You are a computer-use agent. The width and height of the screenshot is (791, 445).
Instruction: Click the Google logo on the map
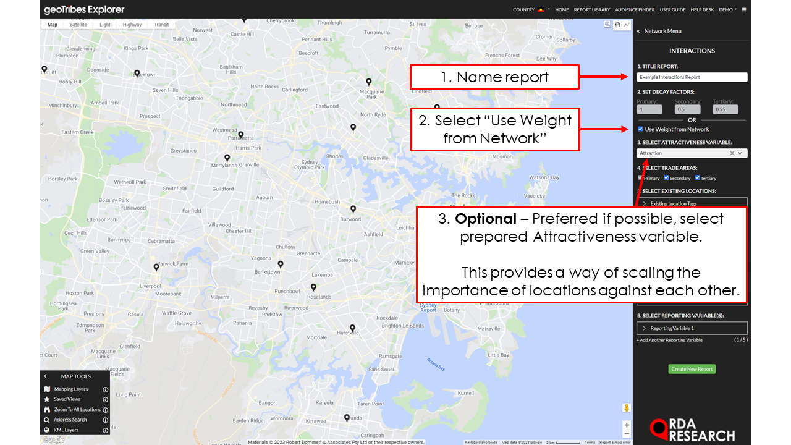pyautogui.click(x=53, y=440)
